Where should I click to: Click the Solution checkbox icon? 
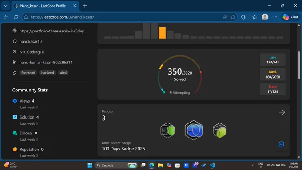pos(15,117)
